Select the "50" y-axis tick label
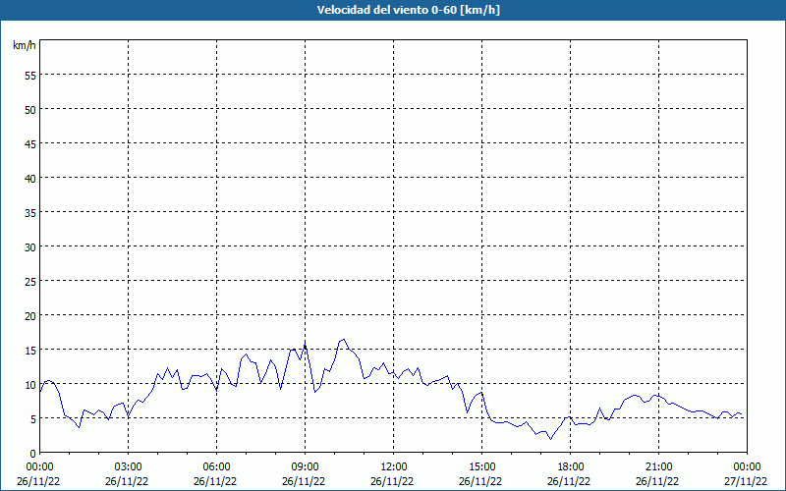 [x=30, y=110]
